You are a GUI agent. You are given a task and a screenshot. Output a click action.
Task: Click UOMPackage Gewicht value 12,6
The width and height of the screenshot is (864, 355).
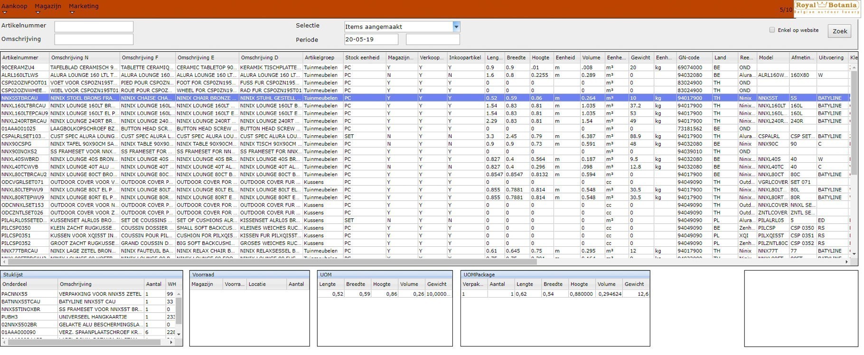pyautogui.click(x=636, y=294)
